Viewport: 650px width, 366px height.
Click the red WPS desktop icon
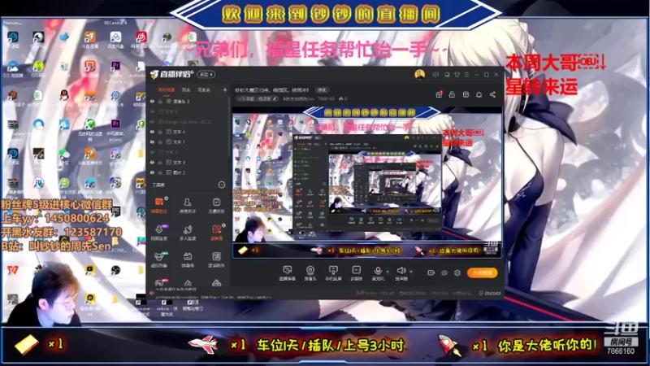[x=12, y=270]
